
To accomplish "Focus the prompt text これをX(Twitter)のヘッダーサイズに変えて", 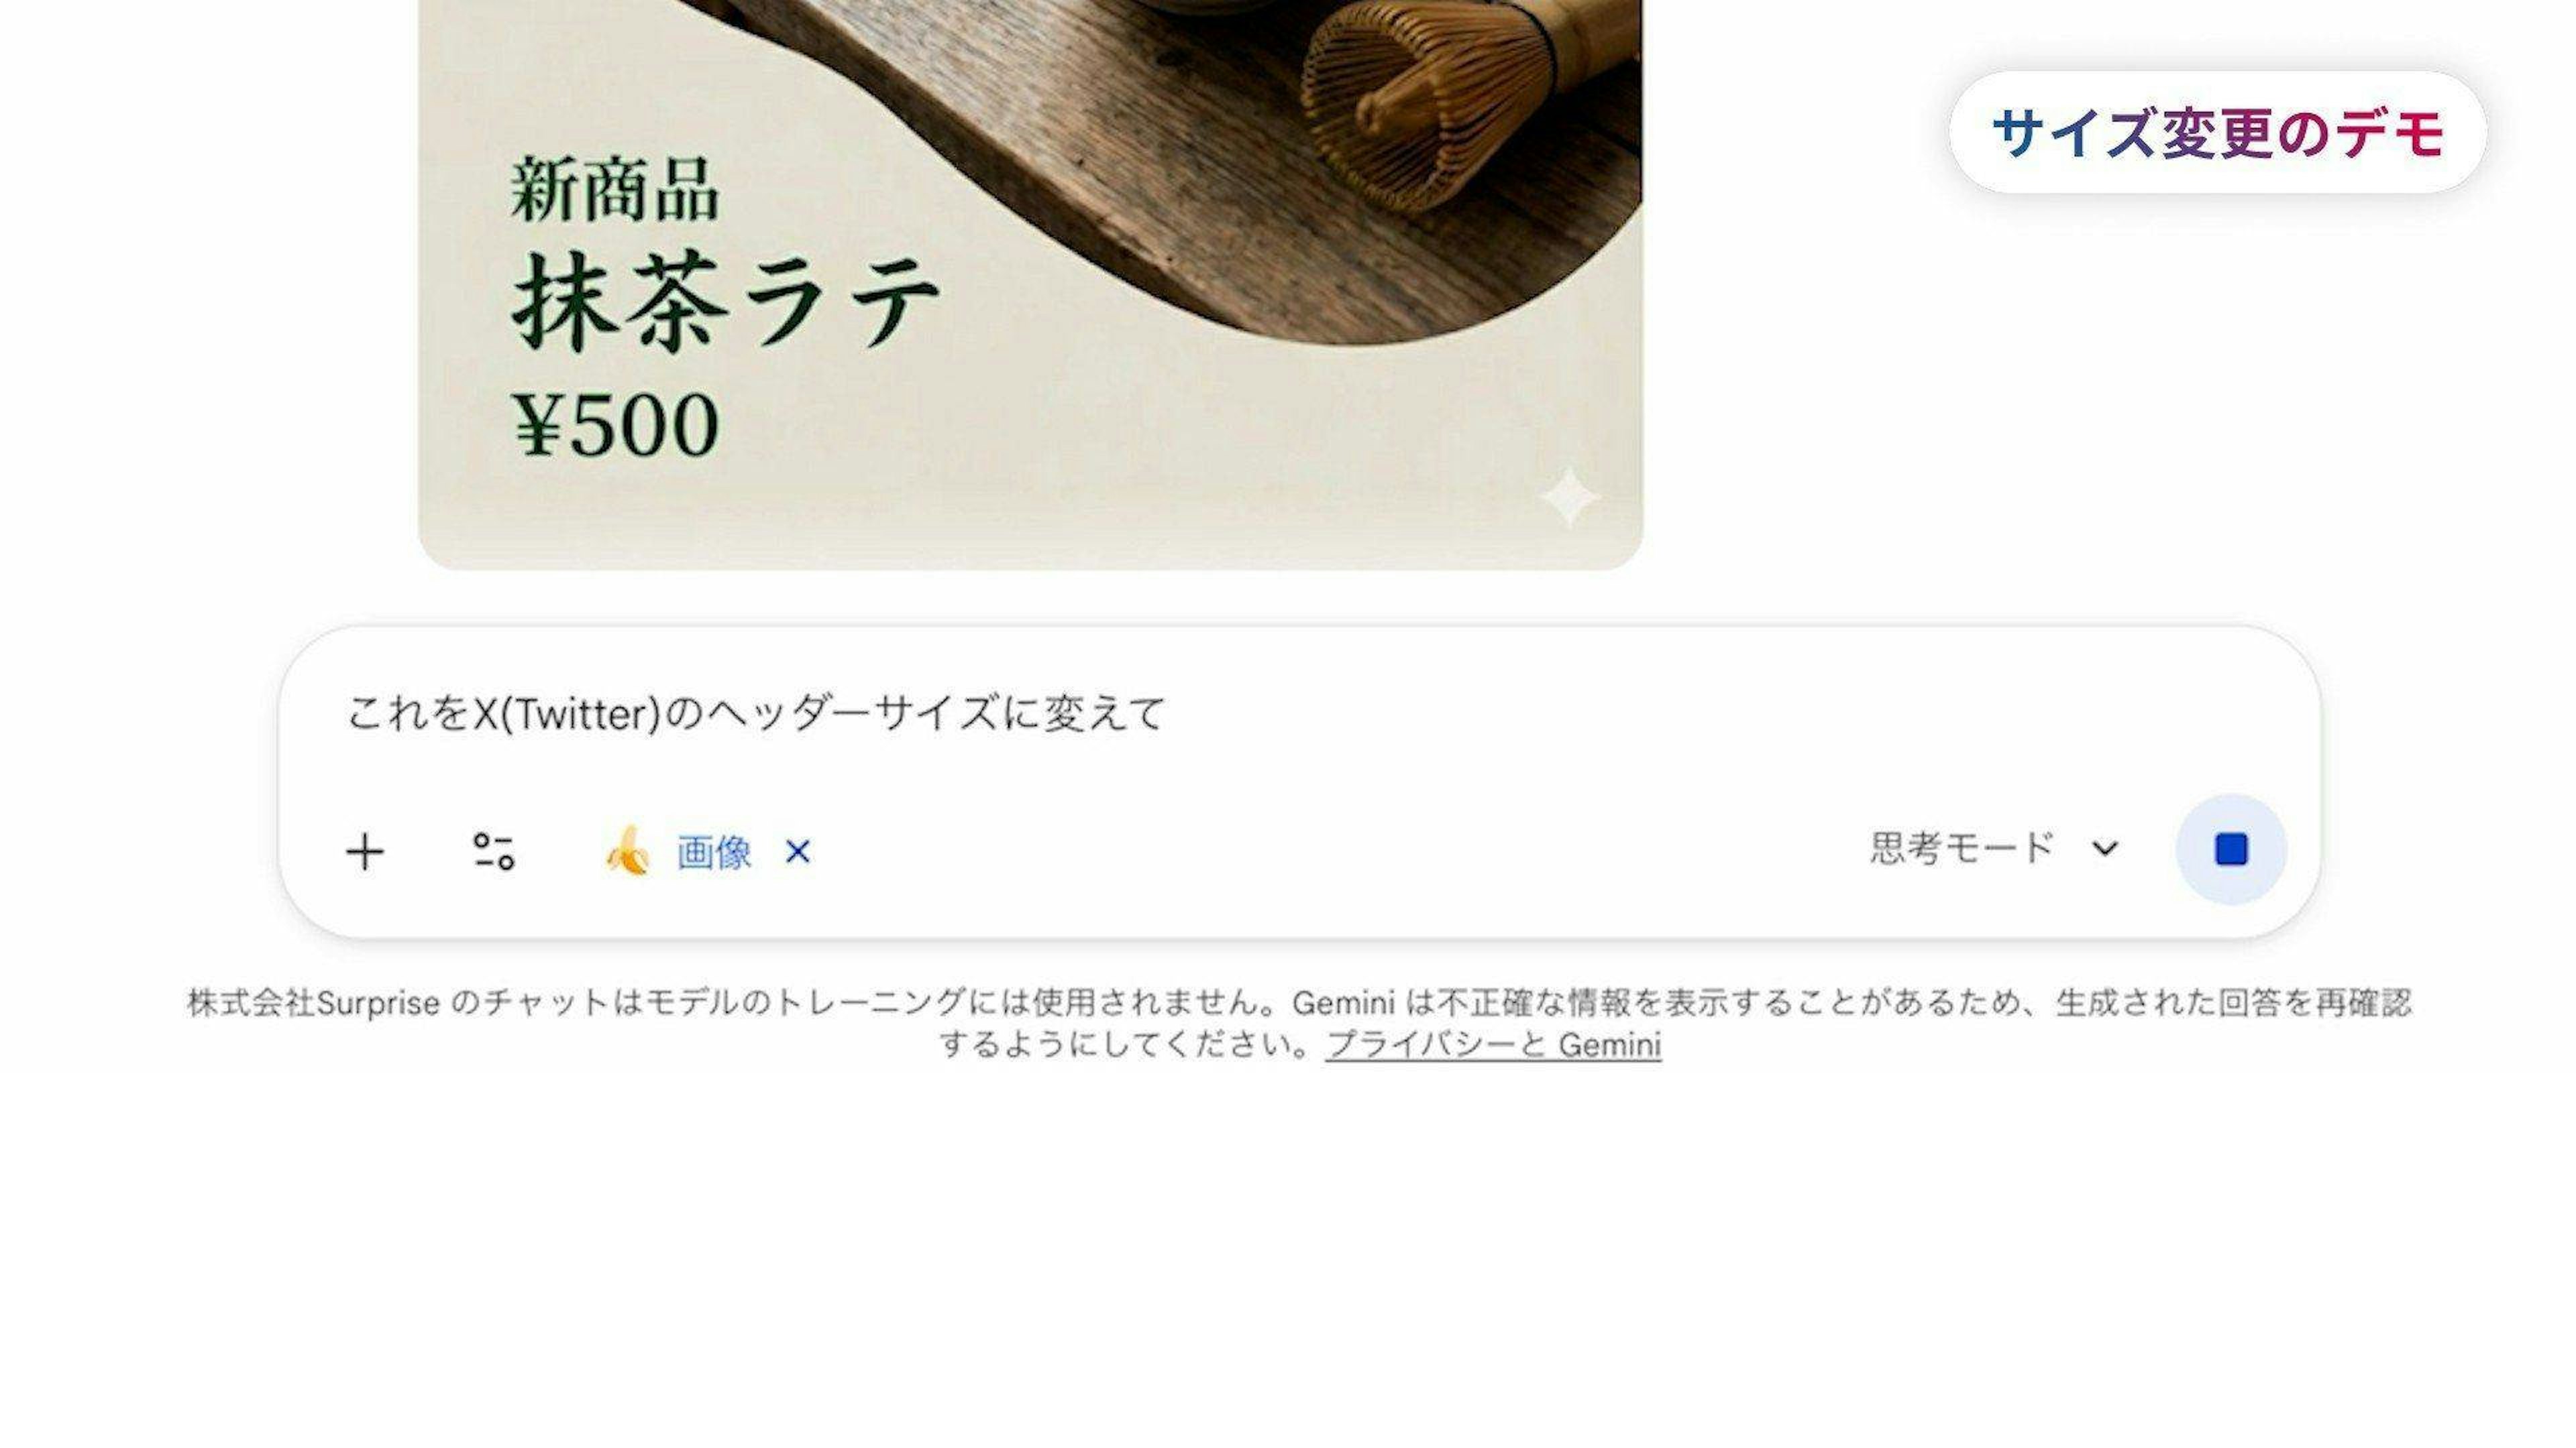I will click(756, 713).
